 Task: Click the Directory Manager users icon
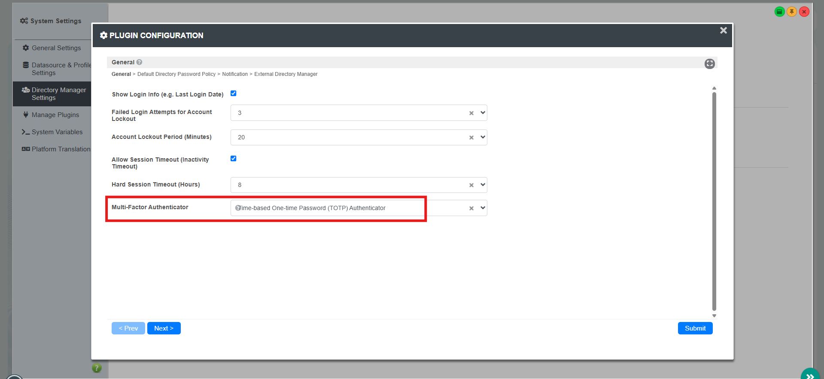(x=26, y=90)
